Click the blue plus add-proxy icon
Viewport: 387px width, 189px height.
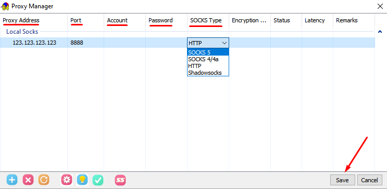[12, 180]
